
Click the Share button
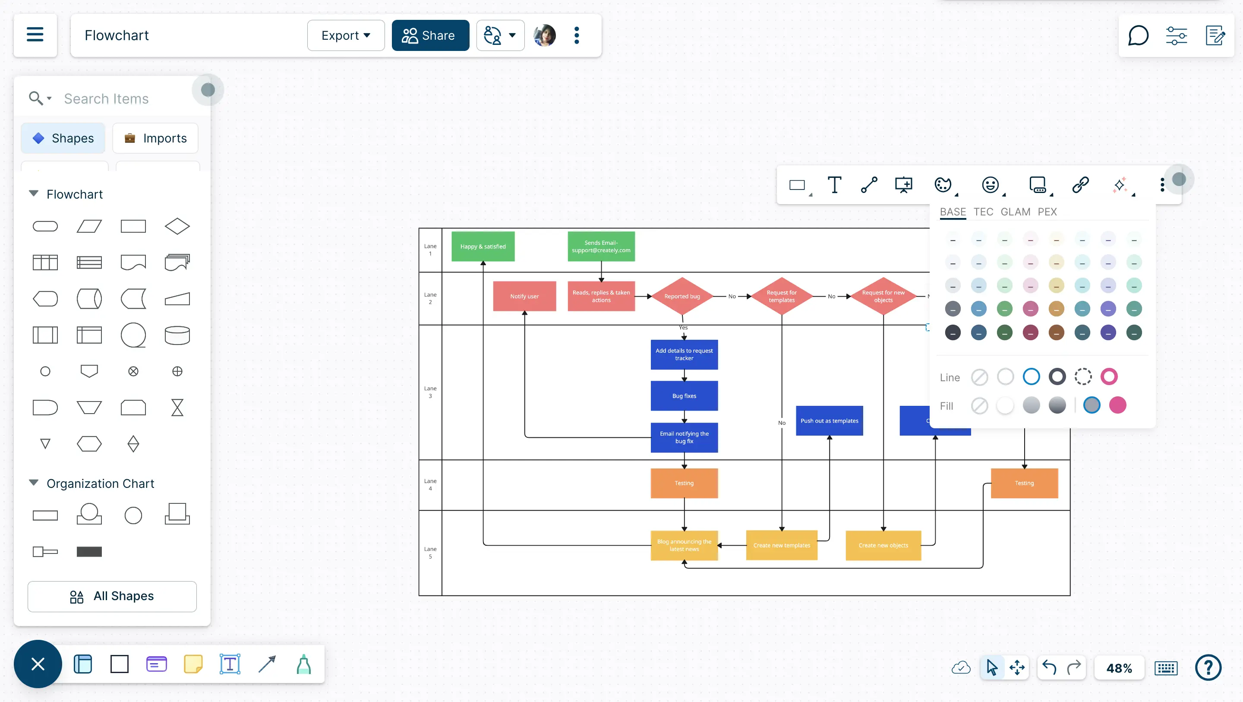pyautogui.click(x=430, y=35)
